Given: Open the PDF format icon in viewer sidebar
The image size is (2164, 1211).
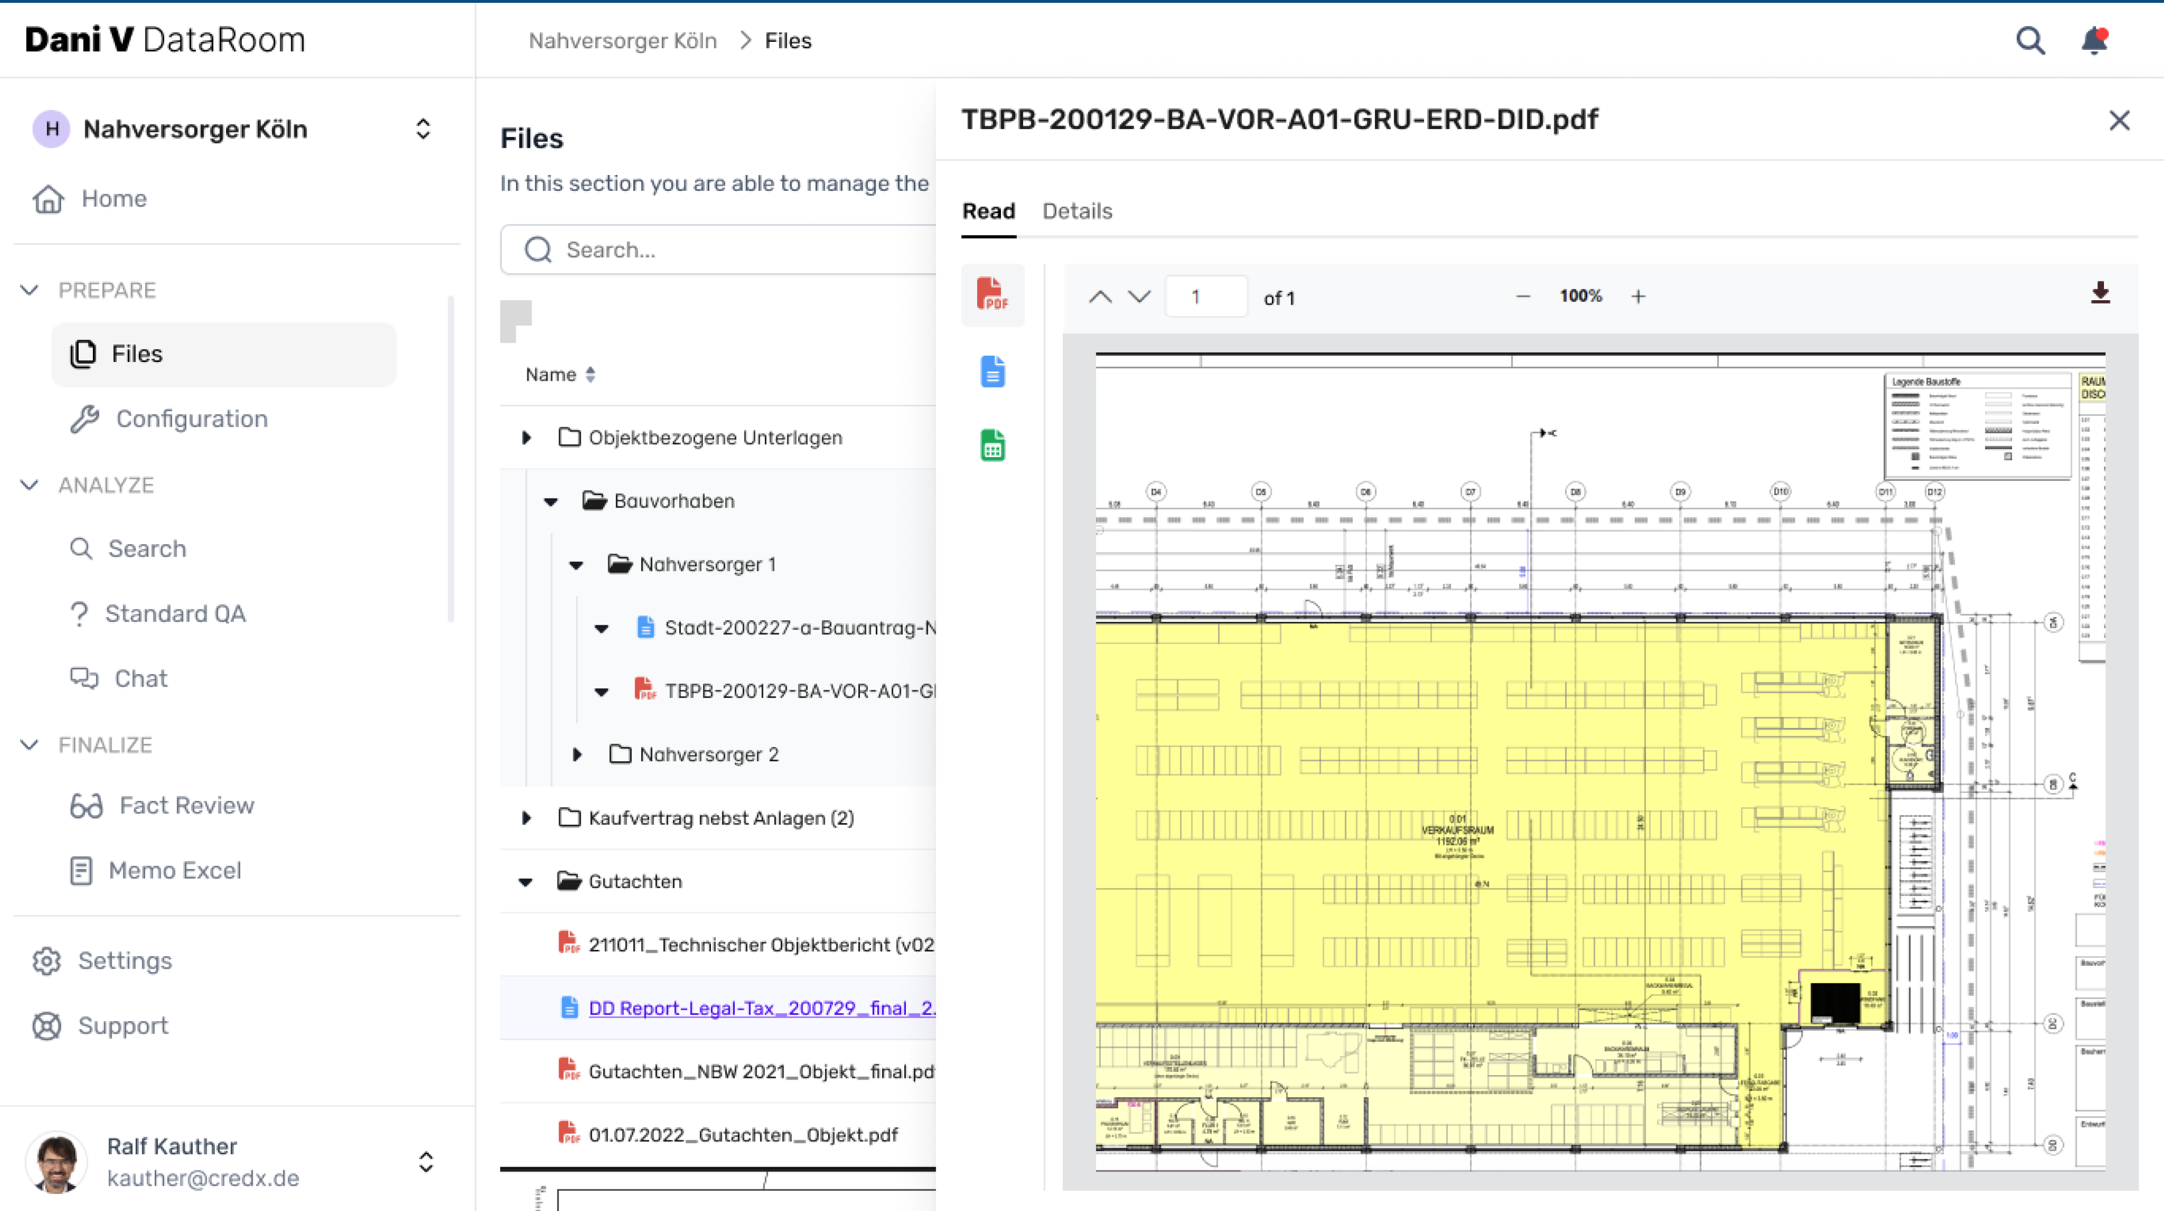Looking at the screenshot, I should point(992,296).
